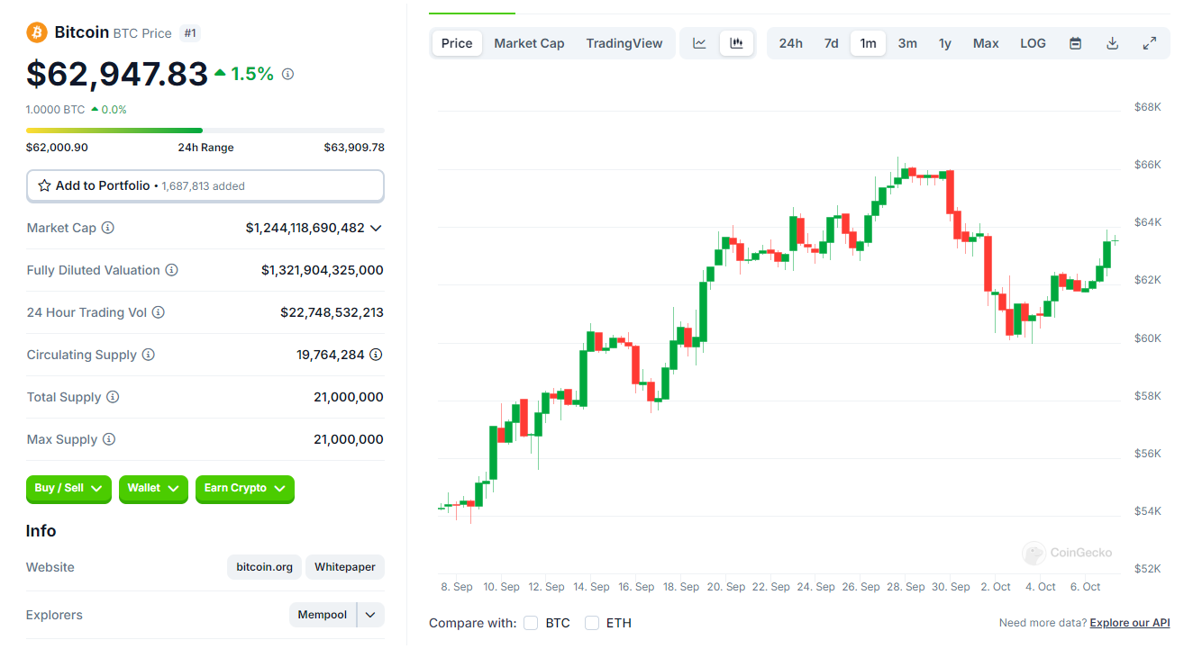Click the $63,909.78 range high value
This screenshot has width=1193, height=649.
click(354, 148)
